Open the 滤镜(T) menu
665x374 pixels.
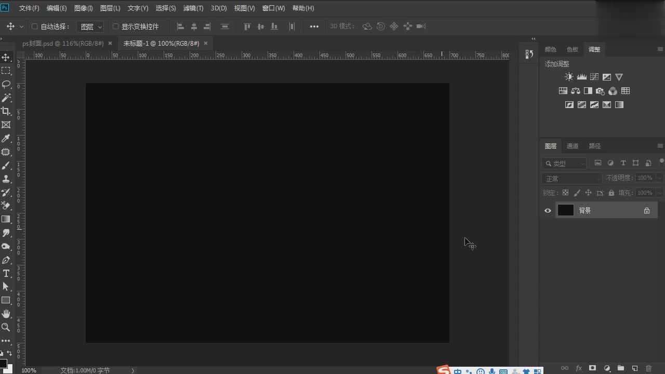tap(193, 8)
